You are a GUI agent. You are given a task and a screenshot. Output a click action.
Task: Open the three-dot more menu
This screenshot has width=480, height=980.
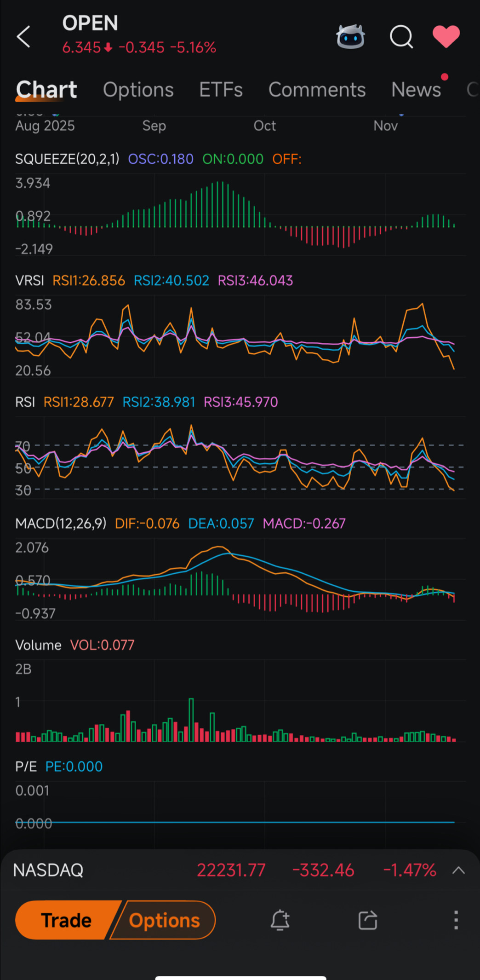(x=456, y=920)
